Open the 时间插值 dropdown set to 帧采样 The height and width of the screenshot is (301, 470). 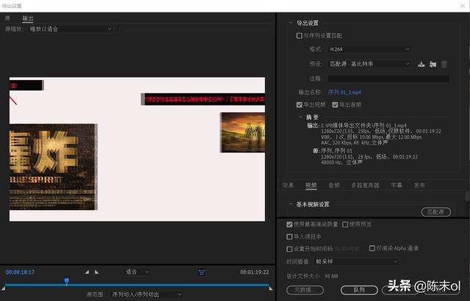point(357,261)
